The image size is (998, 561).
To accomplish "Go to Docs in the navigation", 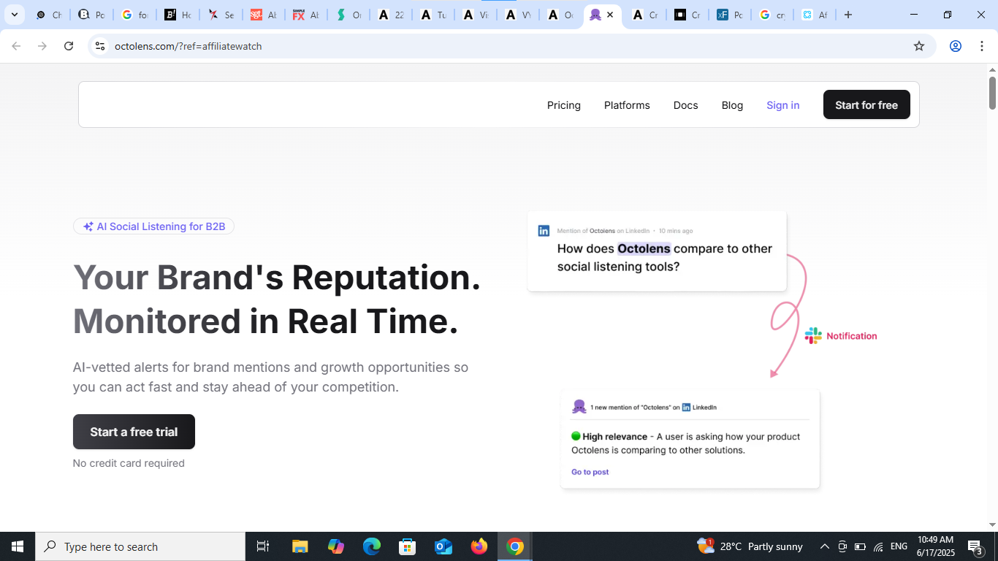I will click(x=686, y=105).
